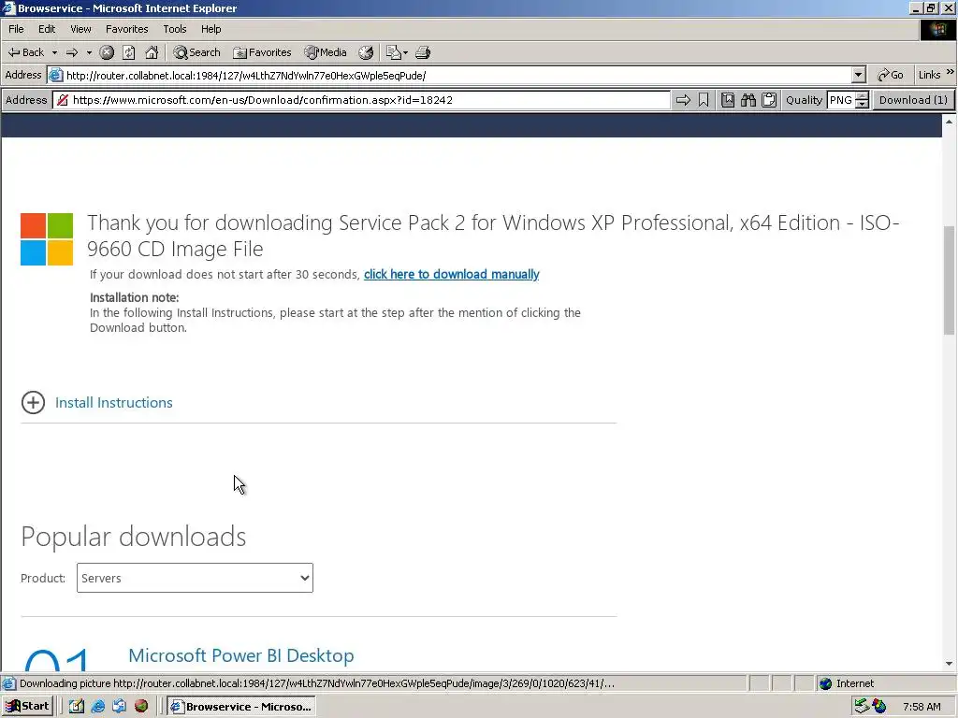The image size is (958, 718).
Task: Click the red round Quick Launch icon
Action: (141, 707)
